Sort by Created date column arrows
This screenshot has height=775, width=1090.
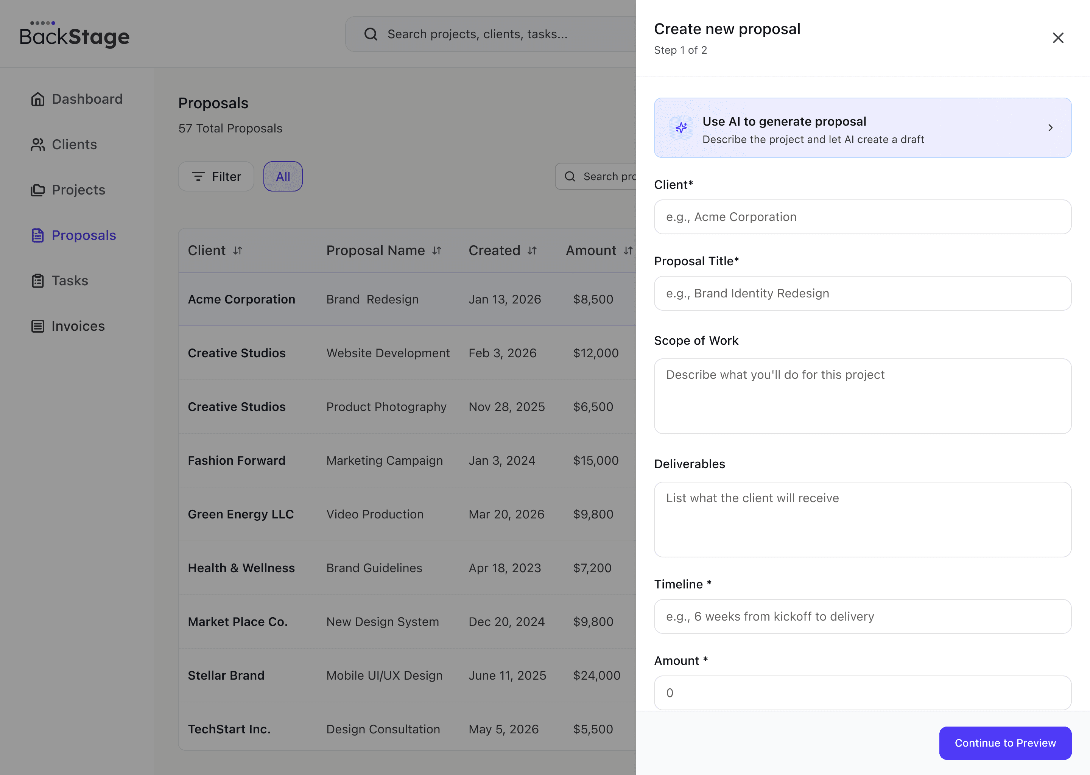pyautogui.click(x=532, y=251)
